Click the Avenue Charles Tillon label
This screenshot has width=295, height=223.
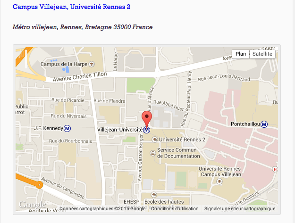pyautogui.click(x=80, y=77)
